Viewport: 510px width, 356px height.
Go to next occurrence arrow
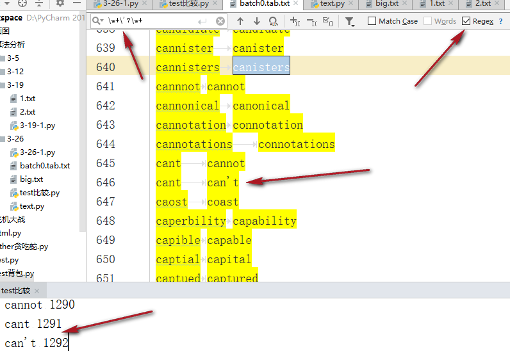(x=257, y=21)
